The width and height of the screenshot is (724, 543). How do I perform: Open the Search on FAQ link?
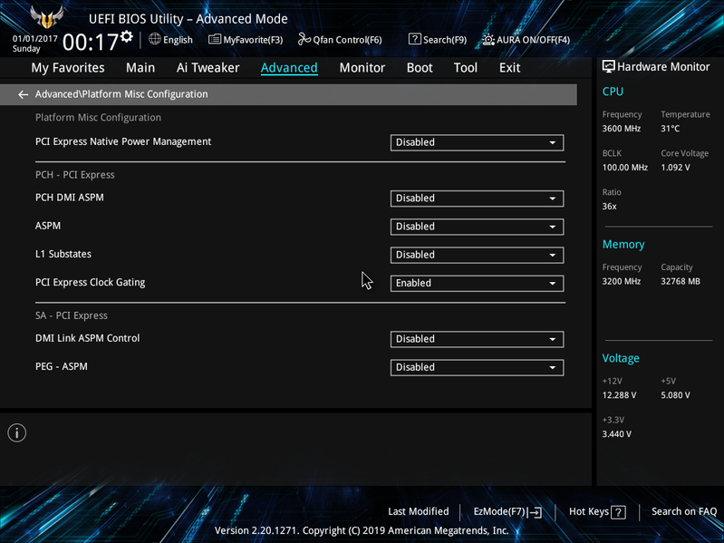coord(684,511)
